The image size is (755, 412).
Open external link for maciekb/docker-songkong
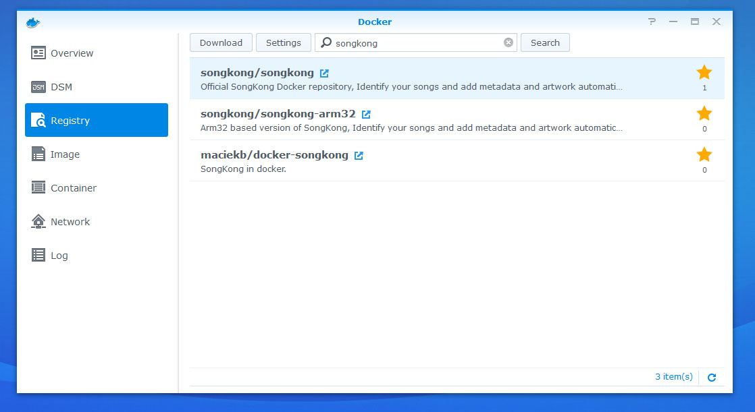click(359, 155)
